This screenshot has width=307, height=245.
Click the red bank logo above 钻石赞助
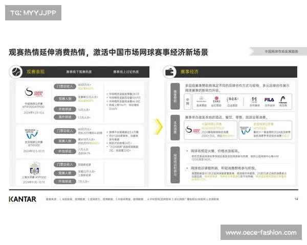pyautogui.click(x=216, y=99)
